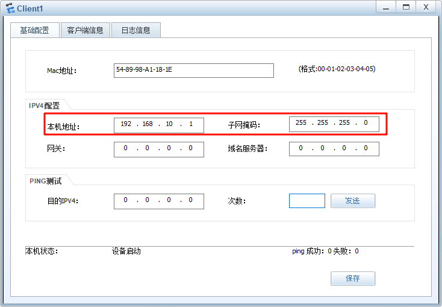Click the Client1 app icon in title bar
Viewport: 442px width, 307px height.
pos(10,8)
